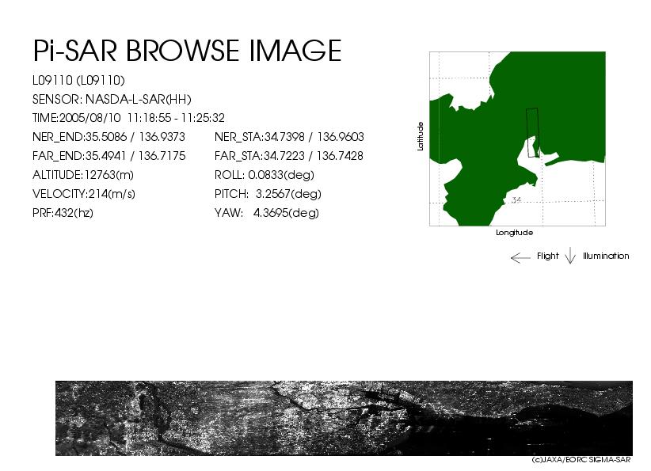Click the swath footprint rectangle on map
651x471 pixels.
pos(533,132)
